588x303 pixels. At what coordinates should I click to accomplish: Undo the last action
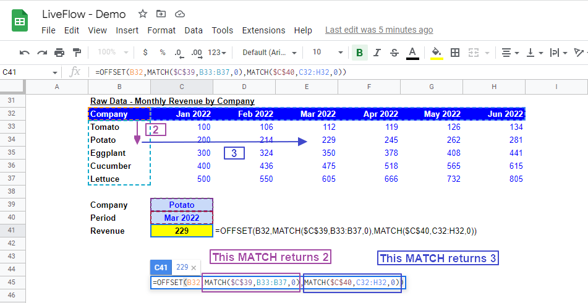[x=24, y=53]
